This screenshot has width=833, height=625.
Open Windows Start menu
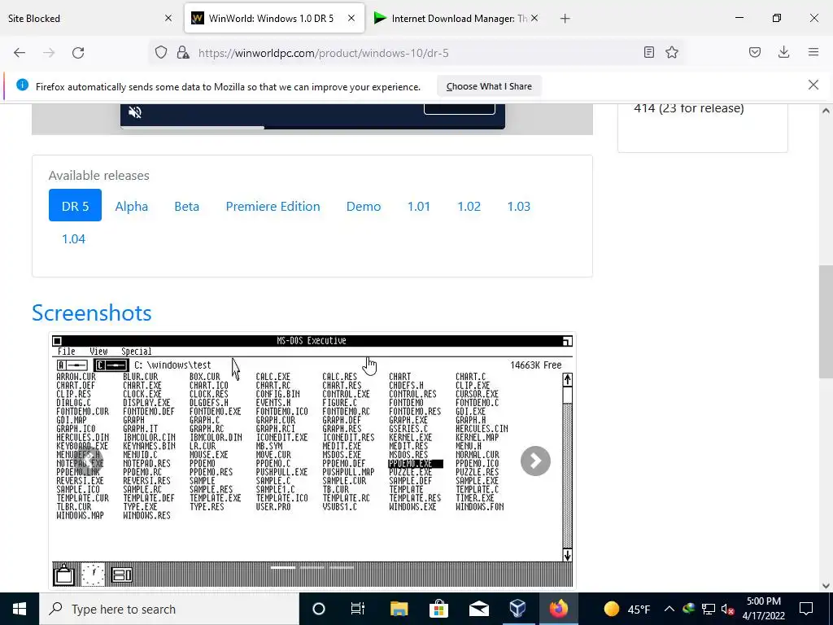(20, 609)
